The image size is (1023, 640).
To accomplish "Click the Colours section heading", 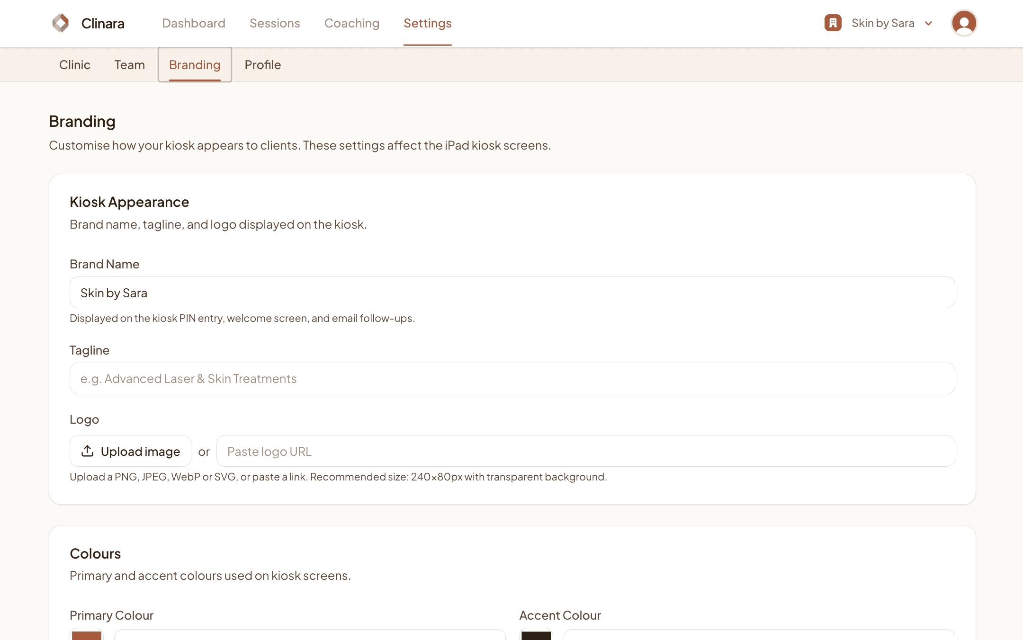I will coord(95,554).
